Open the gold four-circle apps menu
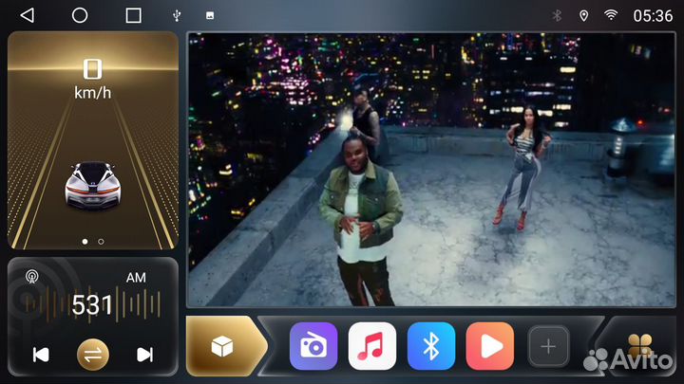The width and height of the screenshot is (684, 384). (639, 347)
